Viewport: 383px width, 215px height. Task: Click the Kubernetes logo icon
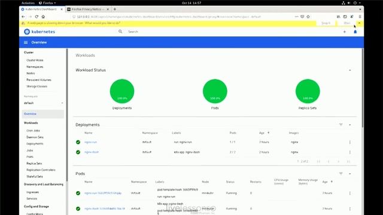[27, 32]
